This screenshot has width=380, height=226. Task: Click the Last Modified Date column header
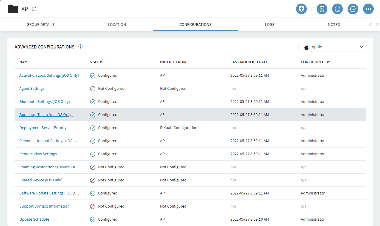249,62
